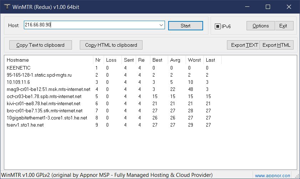Select 10gigabitethernet1-3.core1.sto1.he.net row
Viewport: 300px width, 179px height.
tap(113, 118)
